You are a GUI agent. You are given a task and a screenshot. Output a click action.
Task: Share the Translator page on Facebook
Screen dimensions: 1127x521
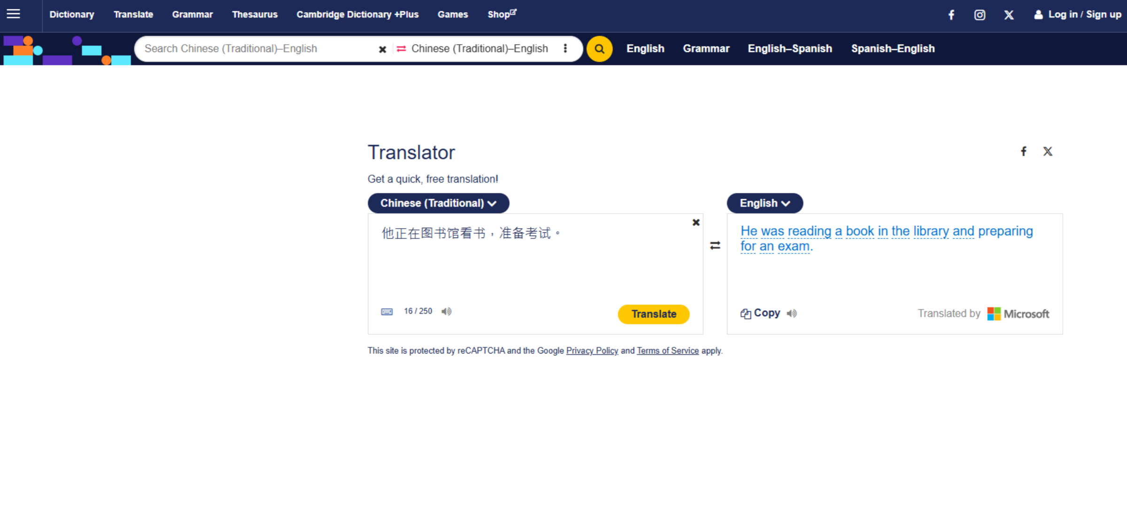click(1024, 151)
